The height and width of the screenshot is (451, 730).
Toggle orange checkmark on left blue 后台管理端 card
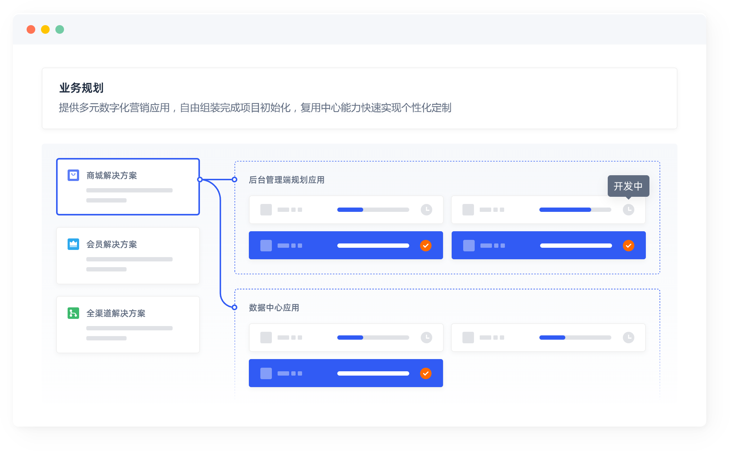pyautogui.click(x=426, y=246)
